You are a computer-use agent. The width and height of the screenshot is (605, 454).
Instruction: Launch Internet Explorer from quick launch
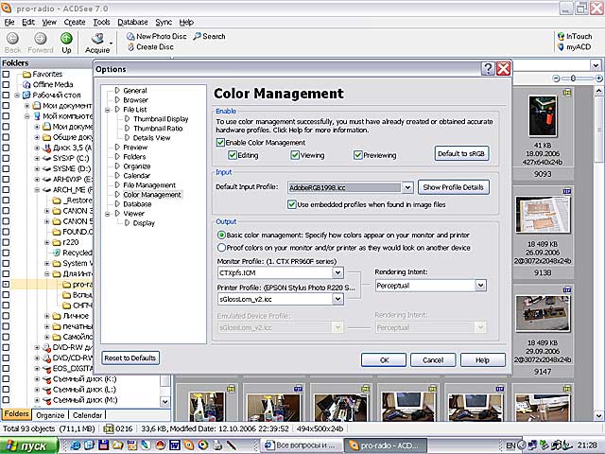(x=75, y=445)
